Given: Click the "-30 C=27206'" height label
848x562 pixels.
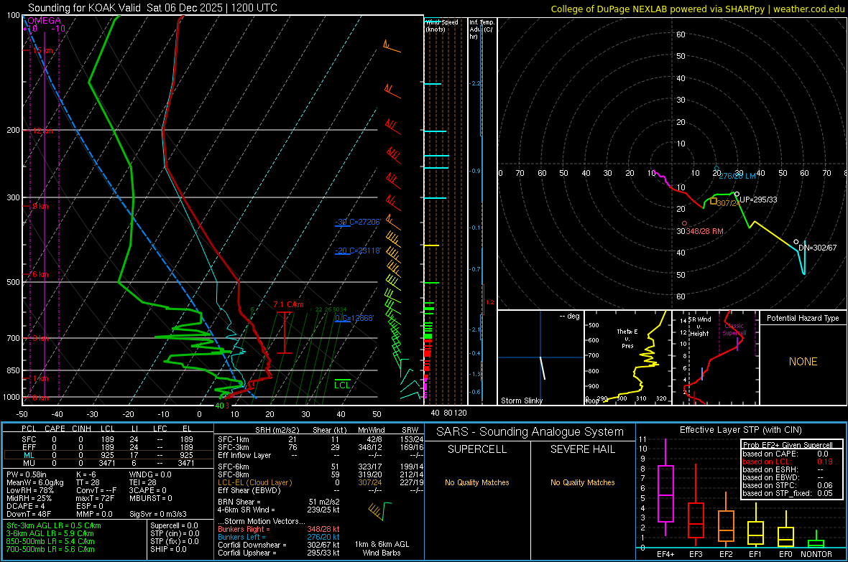Looking at the screenshot, I should (x=358, y=222).
